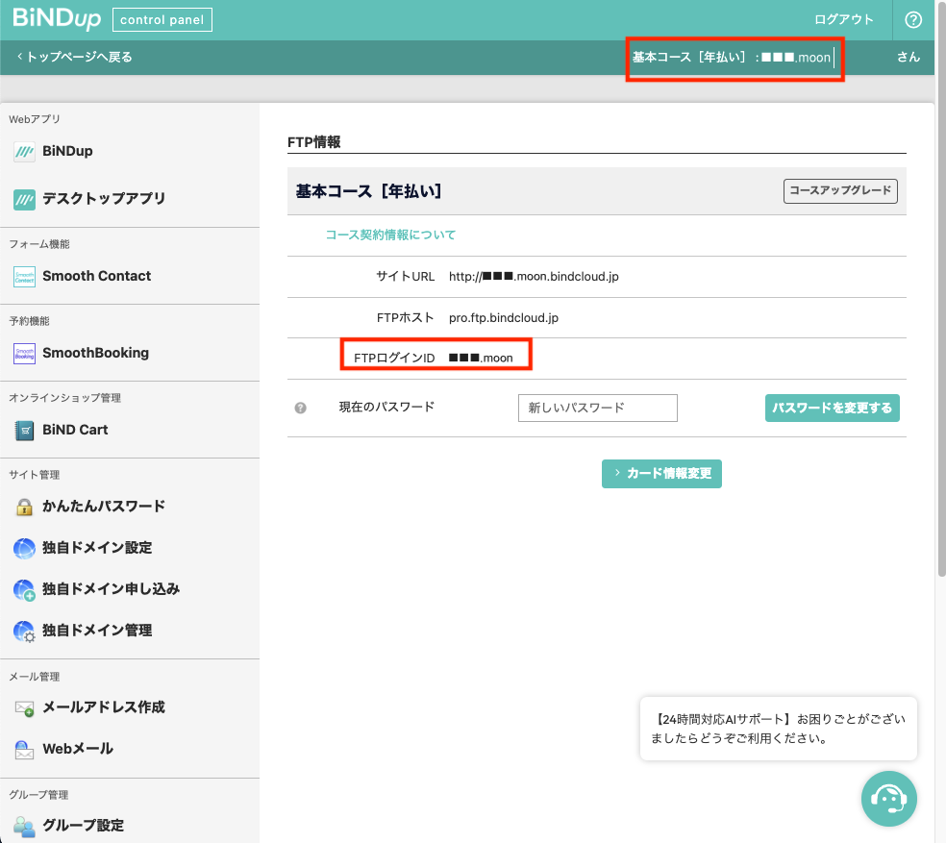Click the メールアドレス作成 envelope icon
The image size is (946, 843).
[24, 707]
